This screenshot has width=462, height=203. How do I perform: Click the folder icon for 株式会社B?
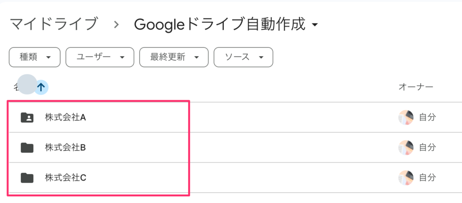tap(28, 147)
